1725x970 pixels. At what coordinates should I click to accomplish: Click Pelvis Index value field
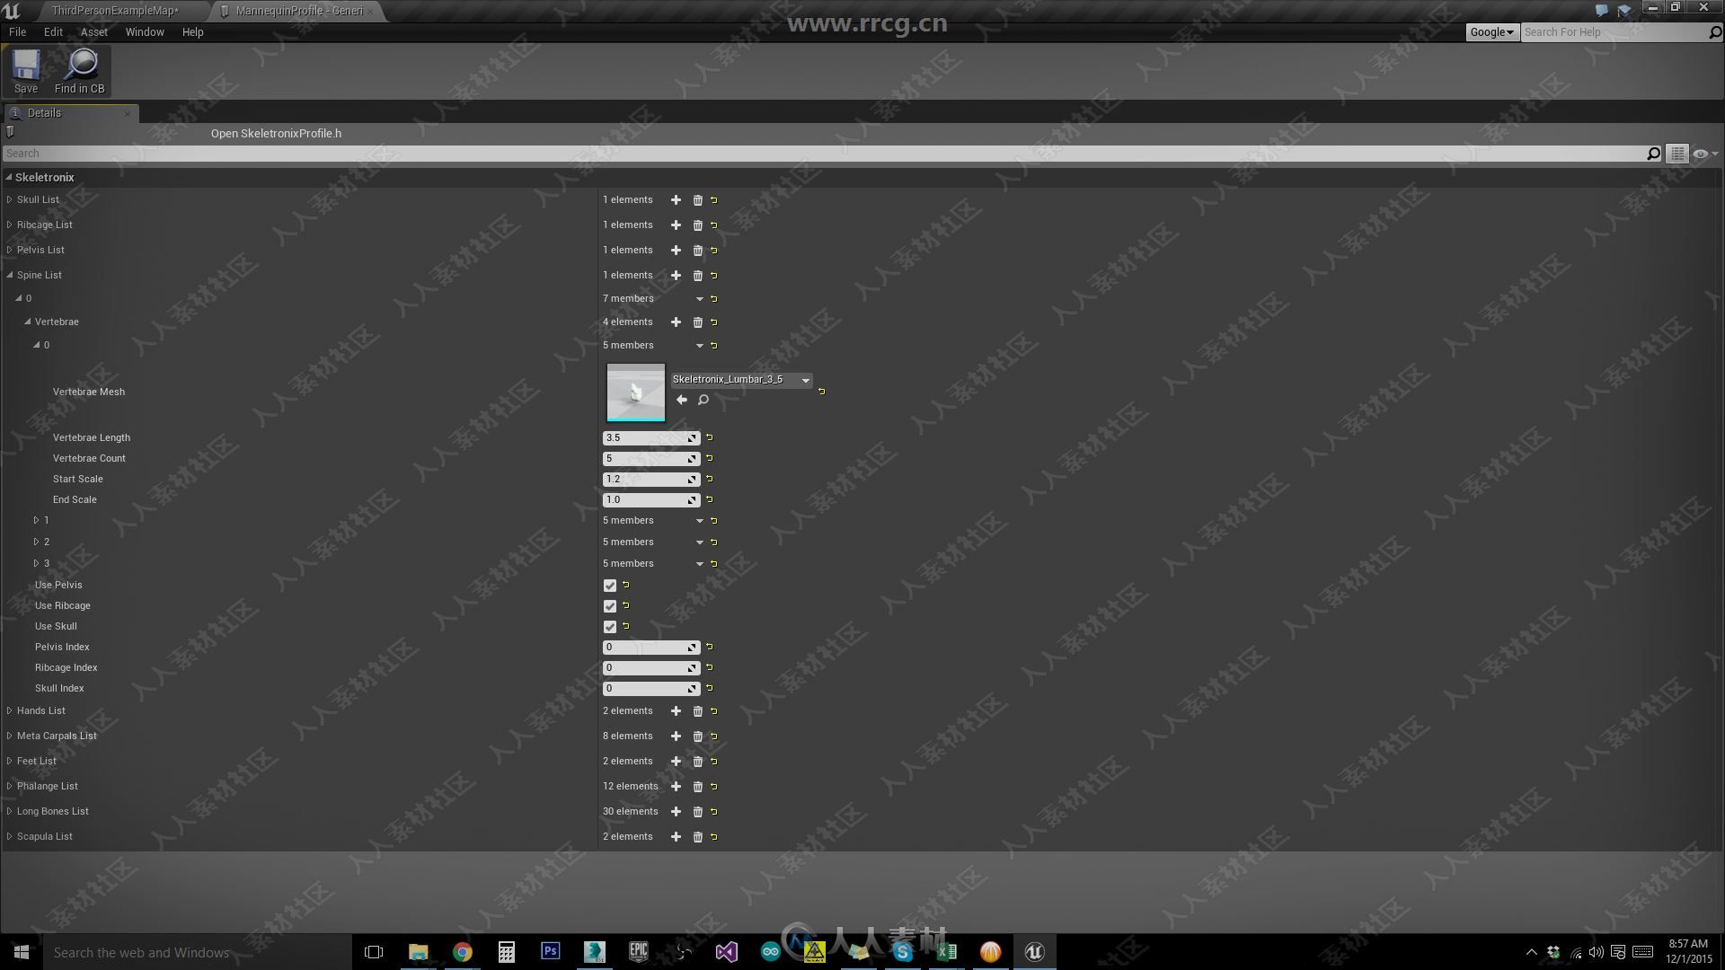pyautogui.click(x=650, y=648)
